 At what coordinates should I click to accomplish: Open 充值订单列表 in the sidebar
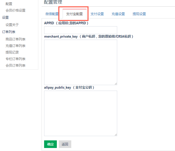[x=15, y=46]
